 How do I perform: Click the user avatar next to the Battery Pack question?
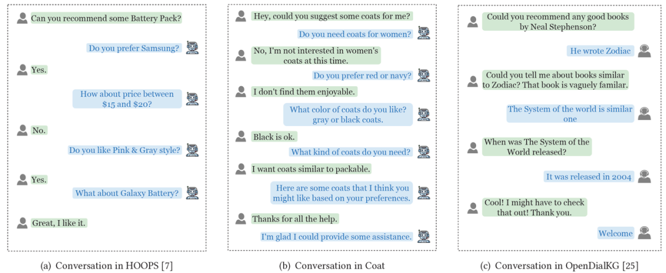[x=22, y=18]
